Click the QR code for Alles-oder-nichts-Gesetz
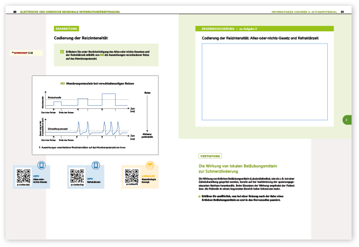 click(x=24, y=176)
